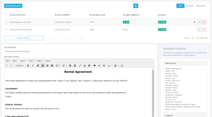The image size is (212, 117).
Task: Open the Formats dropdown
Action: (20, 66)
